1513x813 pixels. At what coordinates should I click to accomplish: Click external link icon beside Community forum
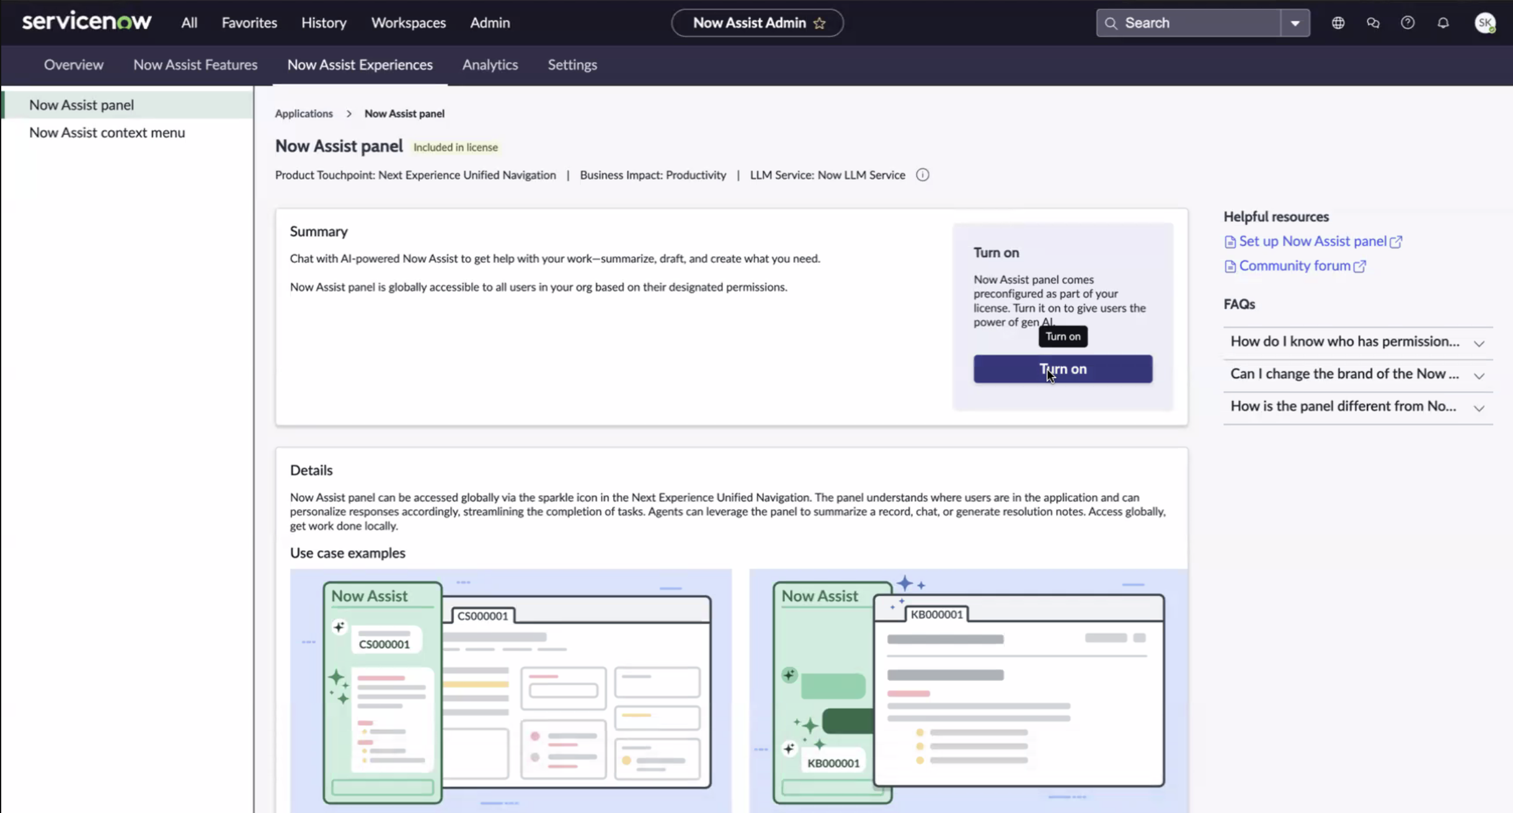pyautogui.click(x=1359, y=266)
